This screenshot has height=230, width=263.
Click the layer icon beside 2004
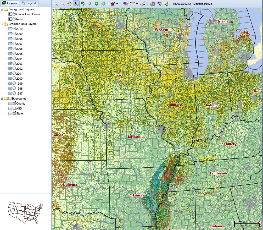pyautogui.click(x=10, y=59)
